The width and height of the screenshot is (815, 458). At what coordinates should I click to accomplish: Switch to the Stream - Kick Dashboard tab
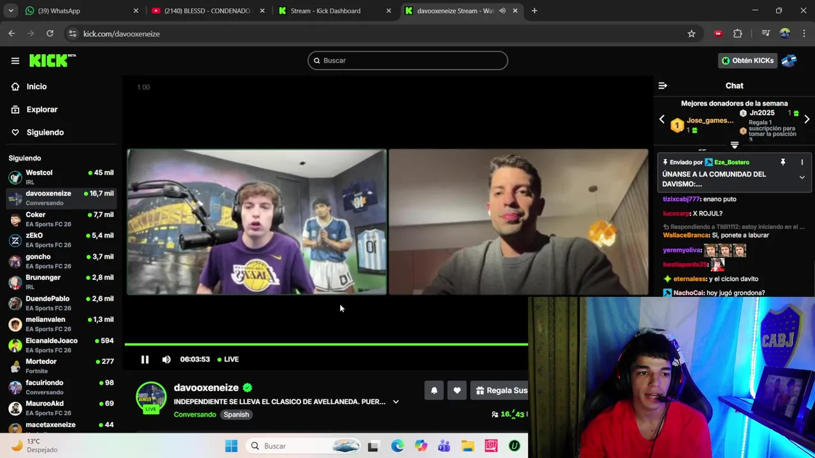pos(334,11)
